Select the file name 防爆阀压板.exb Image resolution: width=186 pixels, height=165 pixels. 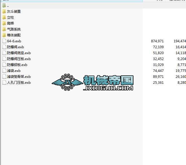[x=19, y=59]
